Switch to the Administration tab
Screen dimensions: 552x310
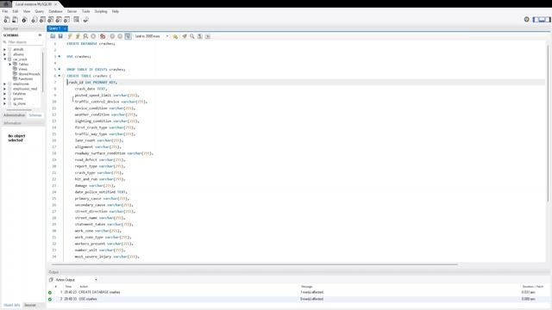15,115
